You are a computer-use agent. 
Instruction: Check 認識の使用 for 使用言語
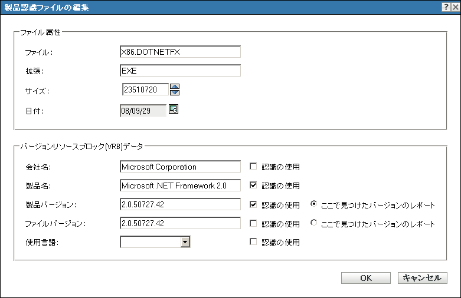click(254, 242)
